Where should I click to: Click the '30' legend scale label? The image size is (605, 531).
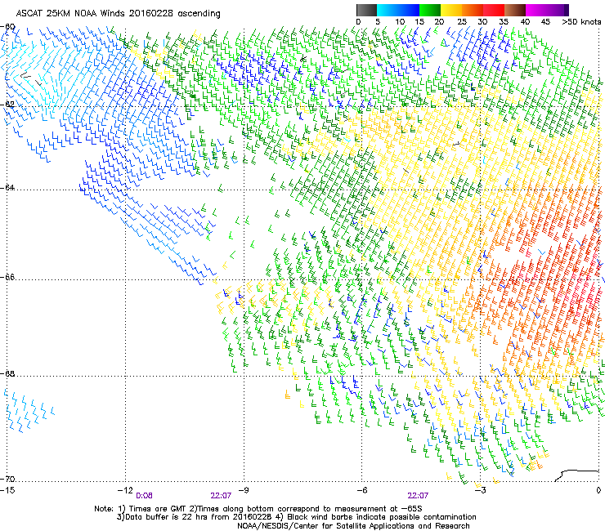pyautogui.click(x=482, y=22)
